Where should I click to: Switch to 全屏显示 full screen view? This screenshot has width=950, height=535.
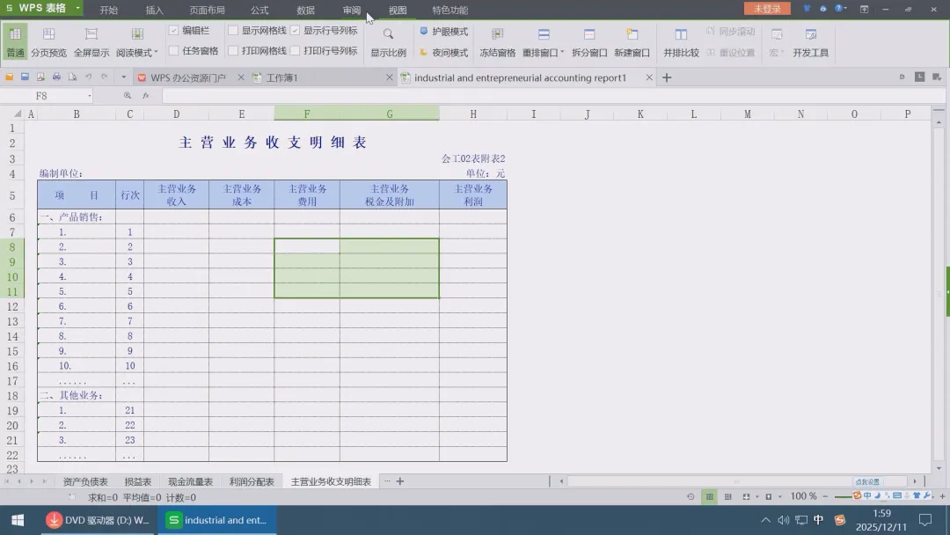tap(91, 41)
